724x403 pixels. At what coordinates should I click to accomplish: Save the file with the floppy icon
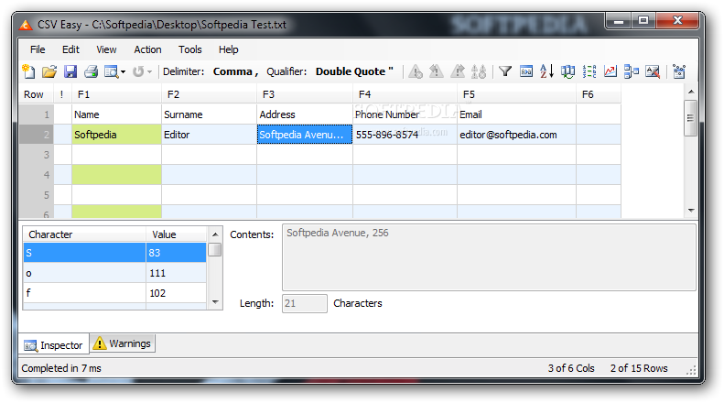click(70, 71)
